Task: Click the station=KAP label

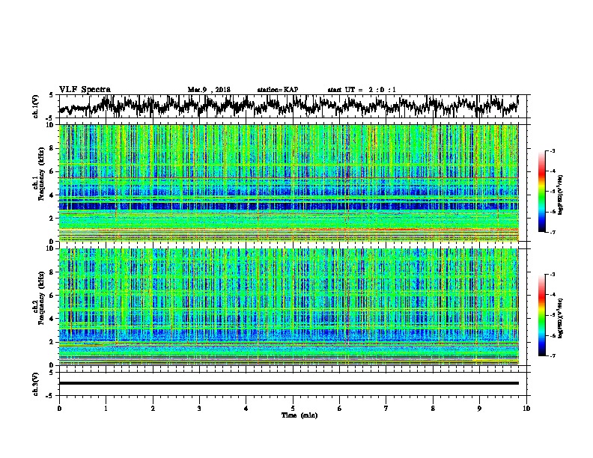Action: pos(278,90)
